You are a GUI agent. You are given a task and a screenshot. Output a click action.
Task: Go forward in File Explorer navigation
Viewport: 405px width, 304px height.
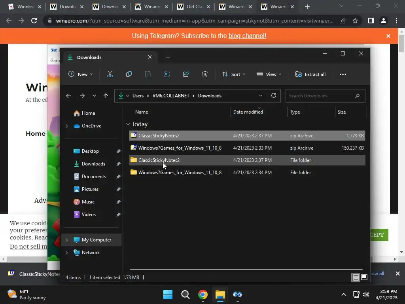(82, 96)
